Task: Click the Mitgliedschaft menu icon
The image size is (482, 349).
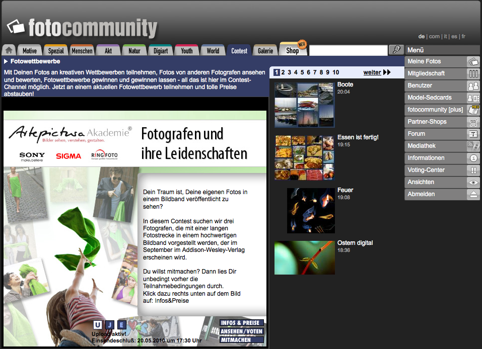Action: (473, 73)
